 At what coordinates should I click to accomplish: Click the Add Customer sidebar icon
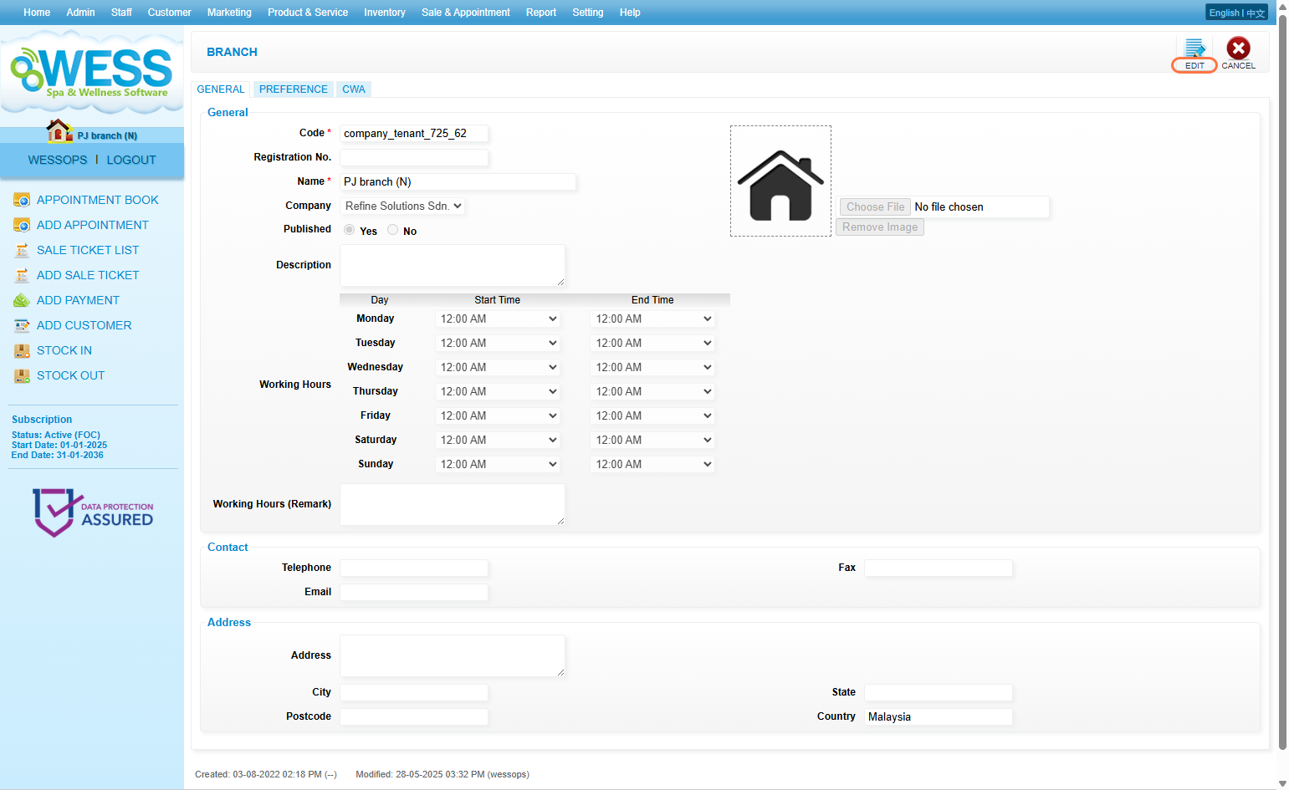22,325
